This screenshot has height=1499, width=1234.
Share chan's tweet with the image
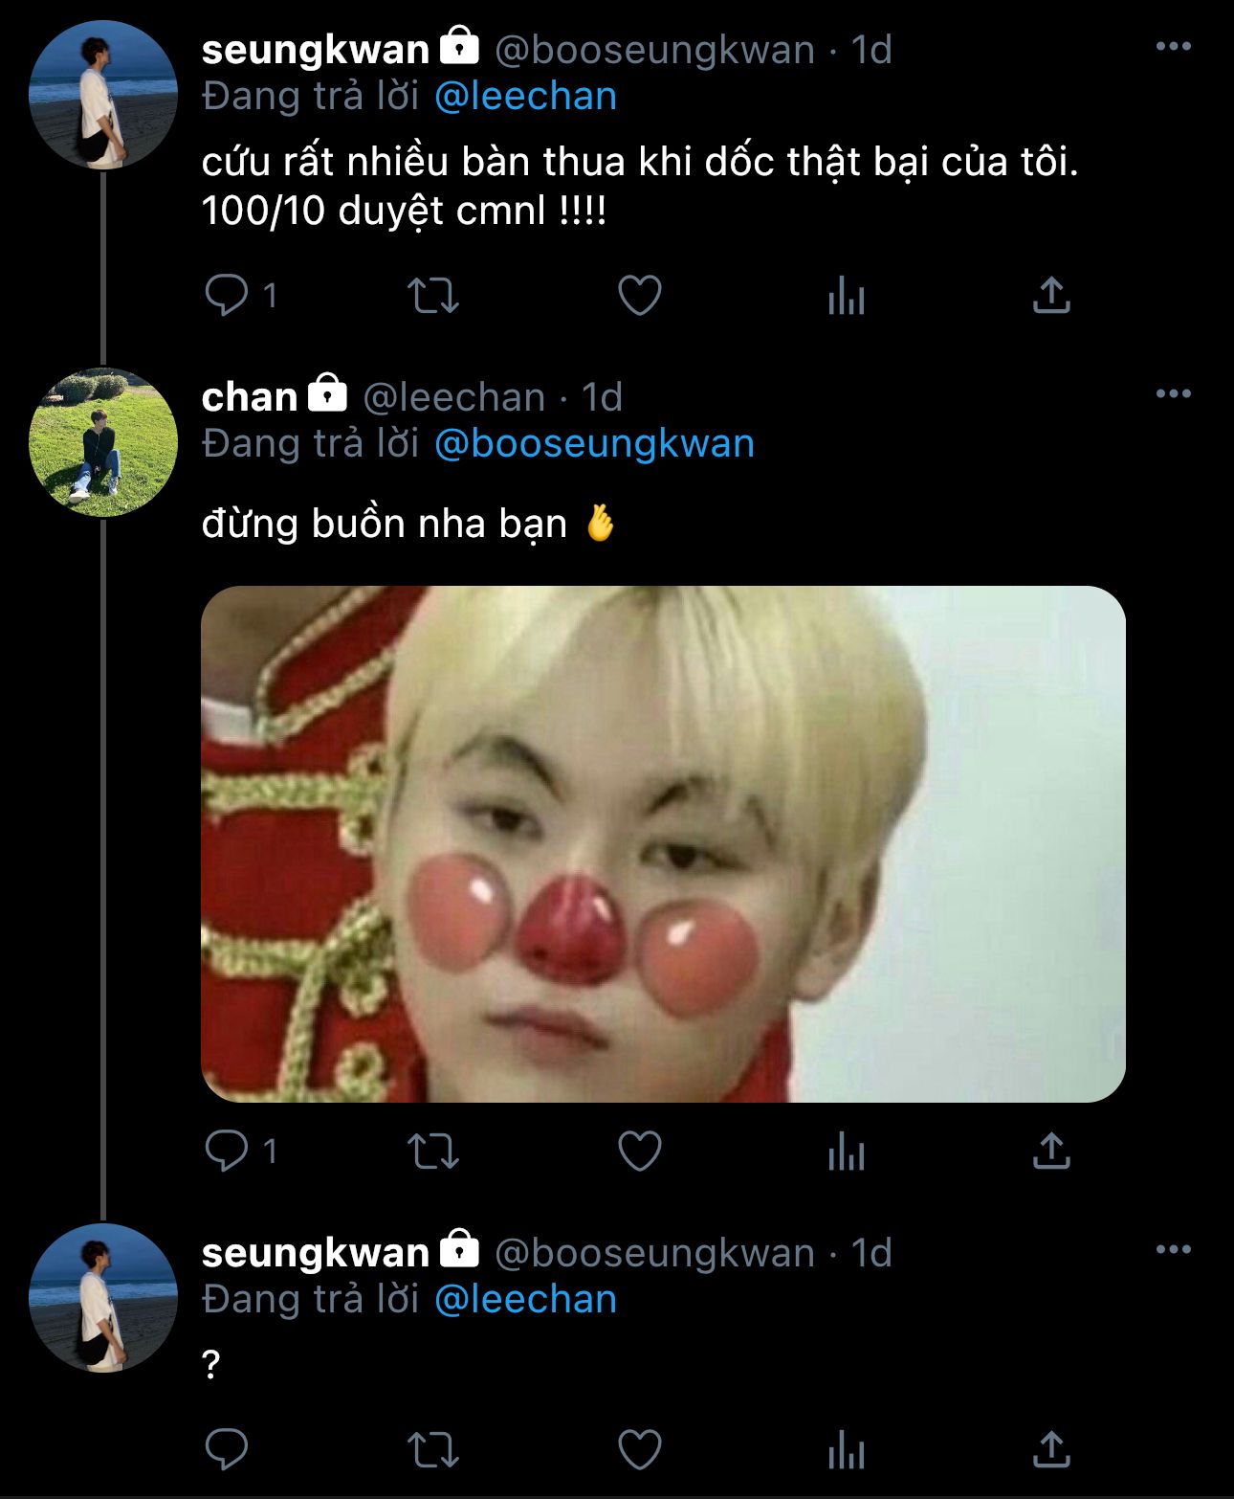1051,1151
